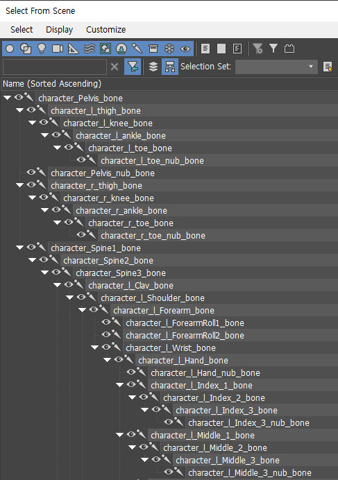
Task: Collapse the character_l_Wrist_bone branch
Action: tap(94, 348)
